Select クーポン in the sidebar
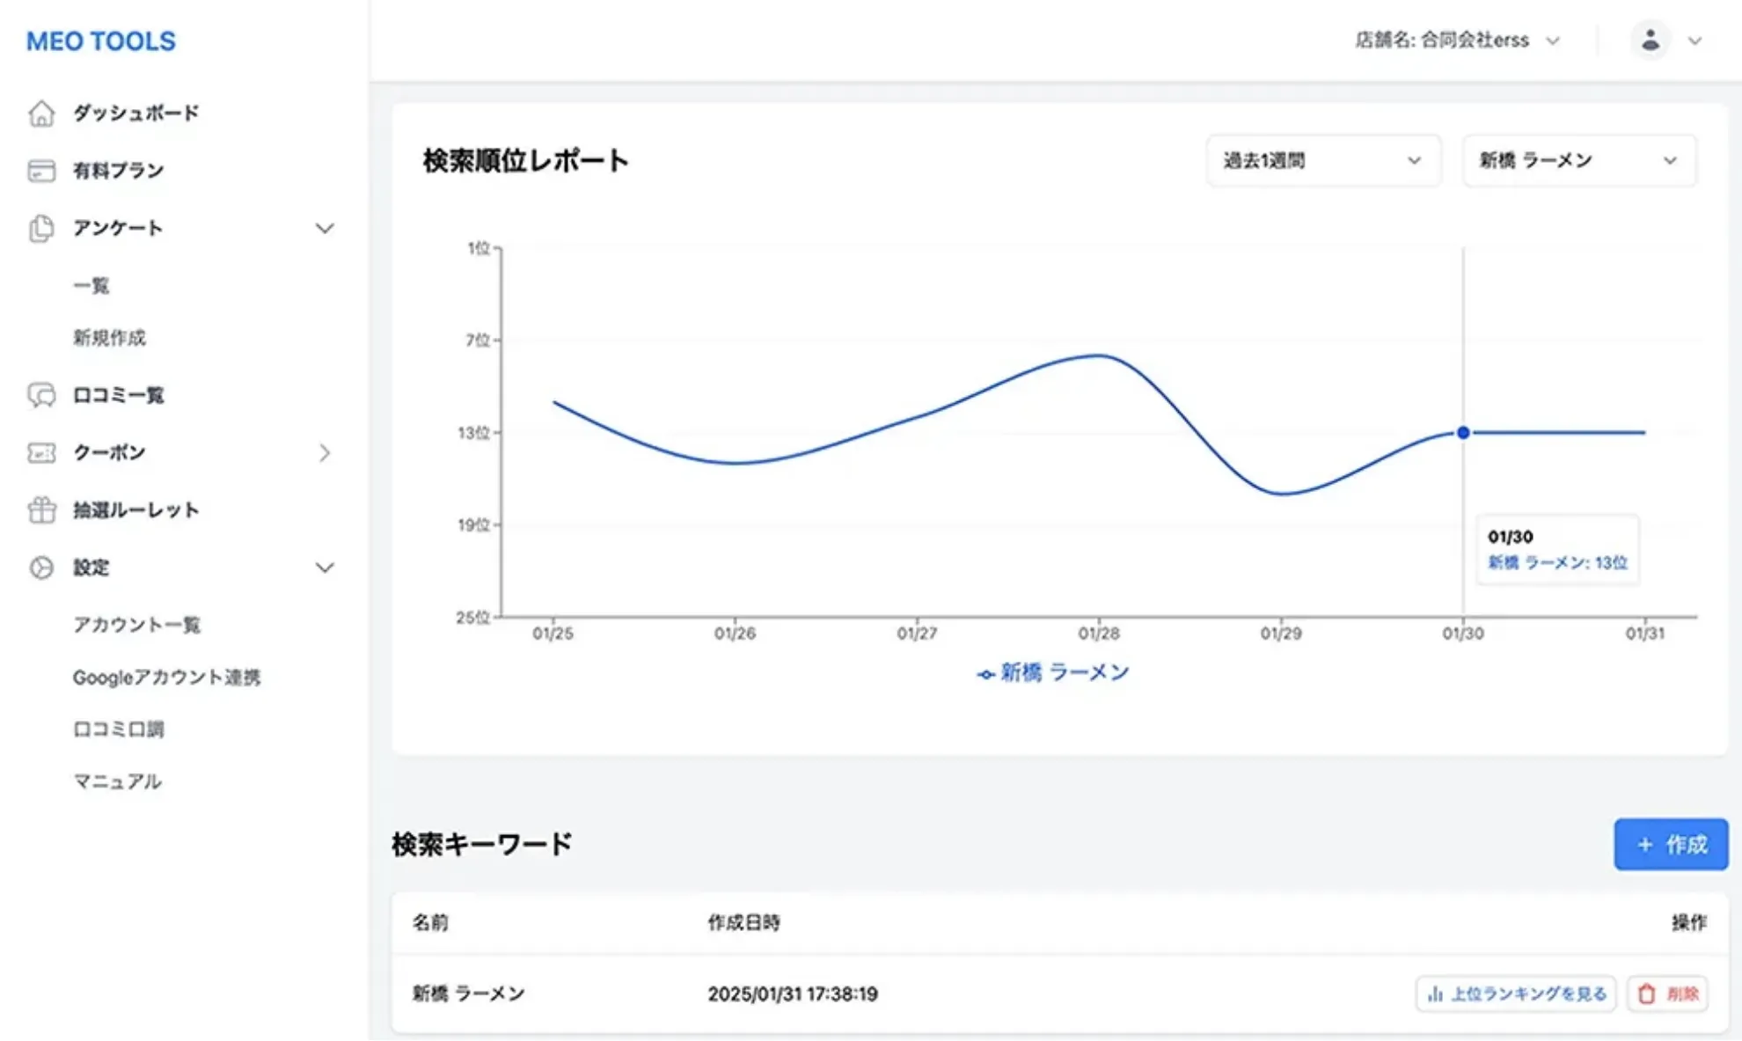Image resolution: width=1742 pixels, height=1041 pixels. pos(109,452)
